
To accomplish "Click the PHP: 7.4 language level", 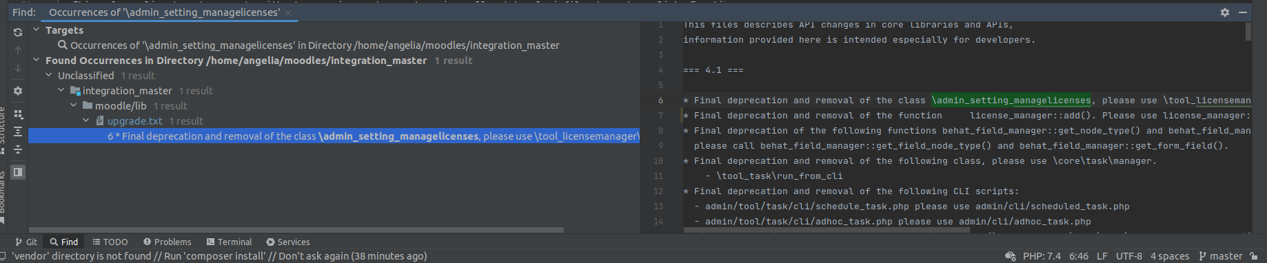I will pyautogui.click(x=1042, y=256).
